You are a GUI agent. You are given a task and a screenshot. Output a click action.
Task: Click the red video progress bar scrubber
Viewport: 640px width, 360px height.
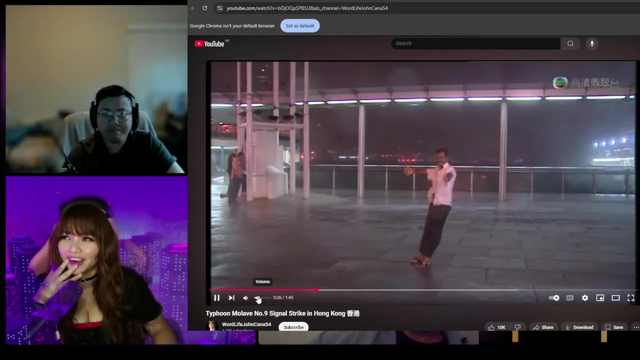click(317, 290)
